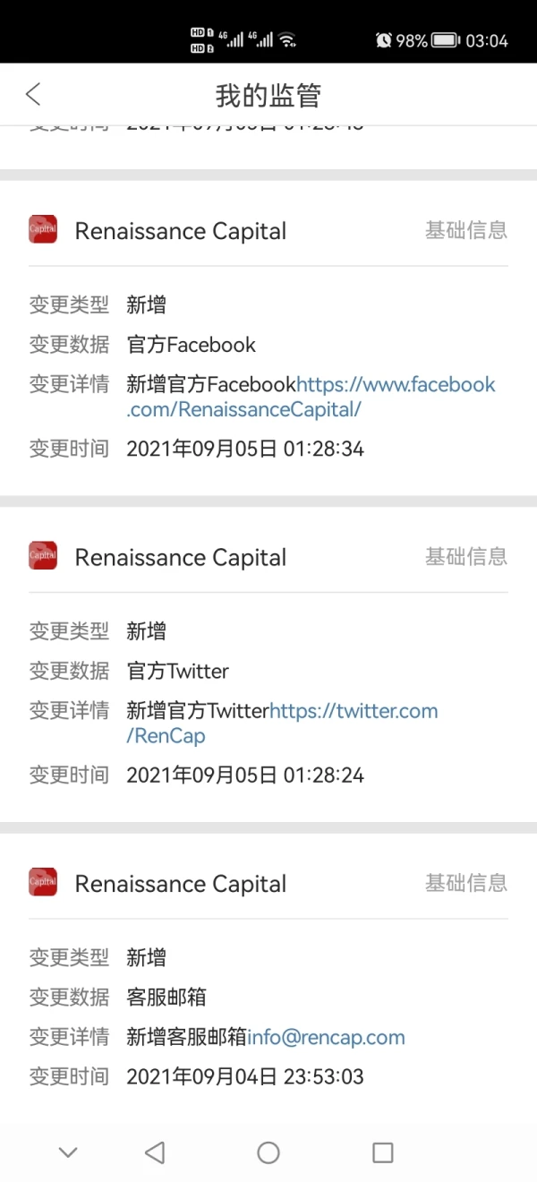Tap 基础信息 label on email entry
Image resolution: width=537 pixels, height=1182 pixels.
click(x=465, y=883)
